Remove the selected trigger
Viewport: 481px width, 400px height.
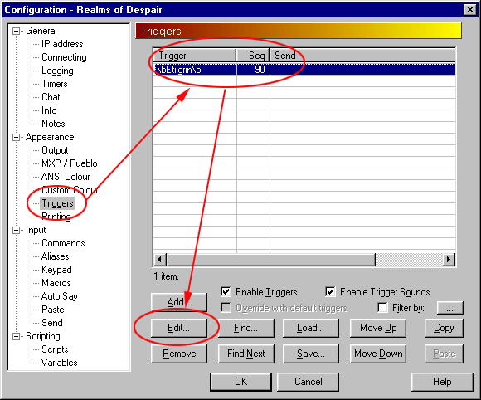click(x=179, y=354)
